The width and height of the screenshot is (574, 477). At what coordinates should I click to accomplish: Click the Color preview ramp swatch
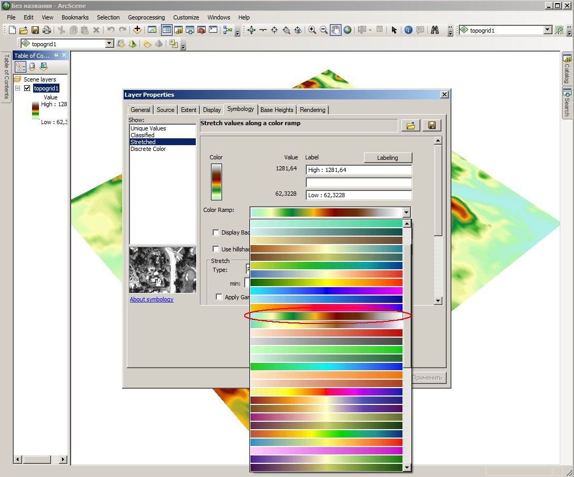216,182
